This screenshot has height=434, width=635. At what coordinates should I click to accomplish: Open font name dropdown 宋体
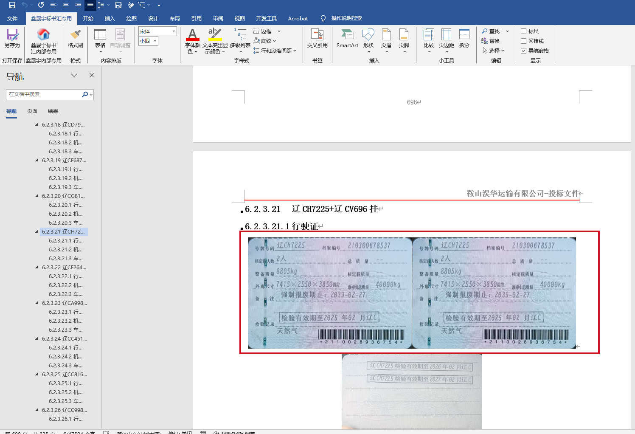[x=174, y=31]
